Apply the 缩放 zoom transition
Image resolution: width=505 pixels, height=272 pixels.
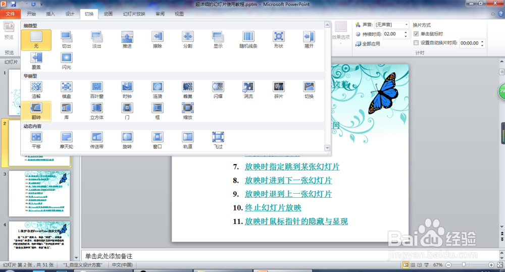(187, 111)
